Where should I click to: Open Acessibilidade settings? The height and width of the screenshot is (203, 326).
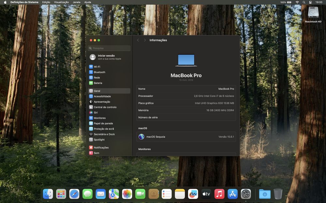(109, 96)
